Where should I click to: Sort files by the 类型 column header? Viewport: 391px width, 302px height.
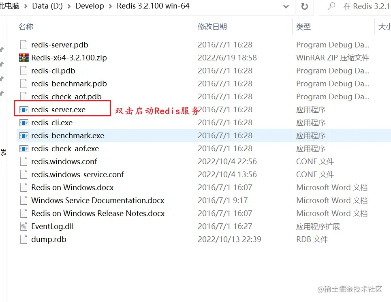(x=303, y=27)
